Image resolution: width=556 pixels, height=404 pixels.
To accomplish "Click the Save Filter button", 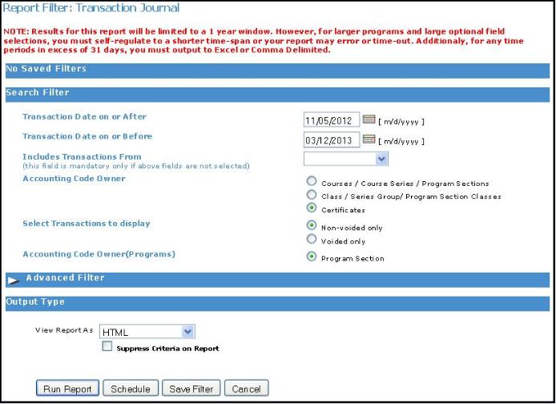I will (x=191, y=389).
